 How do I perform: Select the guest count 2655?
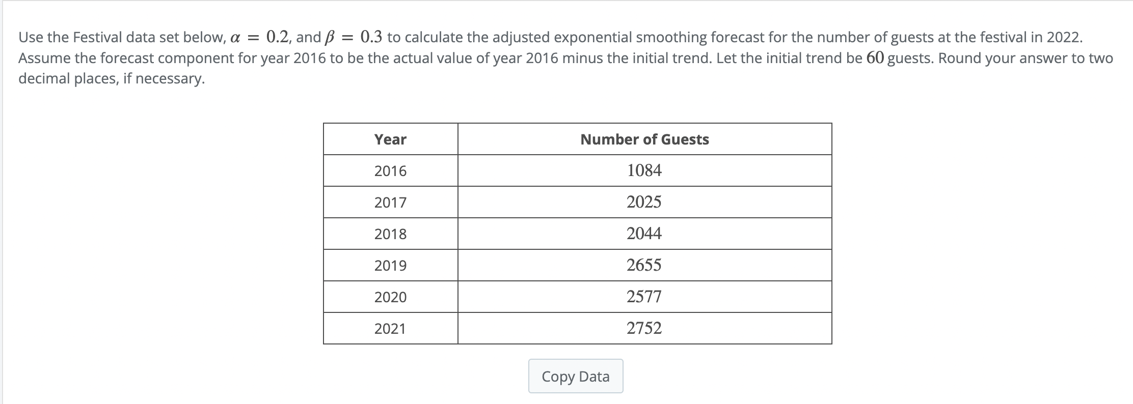(x=644, y=265)
